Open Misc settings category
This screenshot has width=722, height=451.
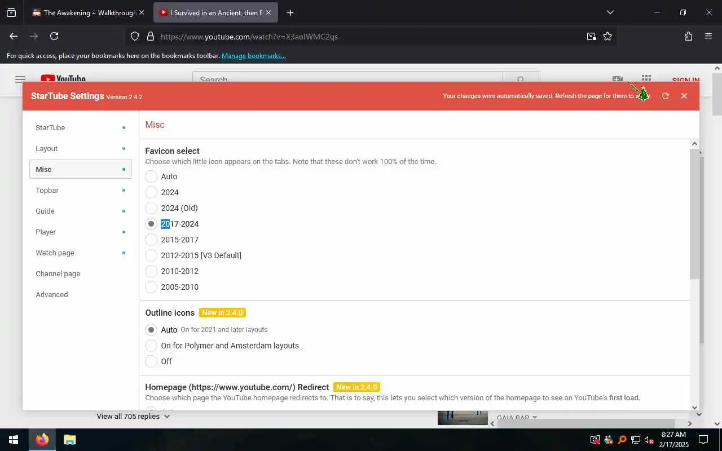[80, 169]
